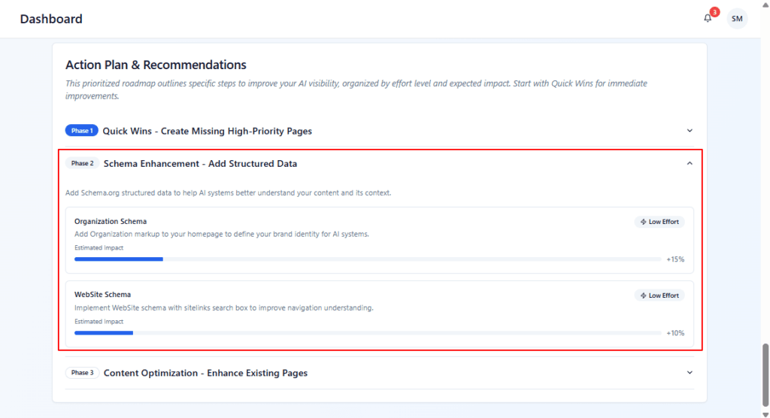The image size is (770, 418).
Task: Expand the Content Optimization section chevron
Action: coord(690,373)
